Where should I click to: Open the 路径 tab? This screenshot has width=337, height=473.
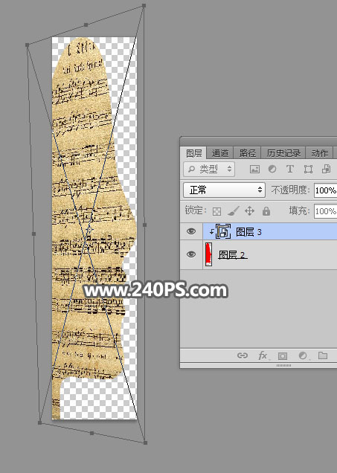[x=248, y=153]
